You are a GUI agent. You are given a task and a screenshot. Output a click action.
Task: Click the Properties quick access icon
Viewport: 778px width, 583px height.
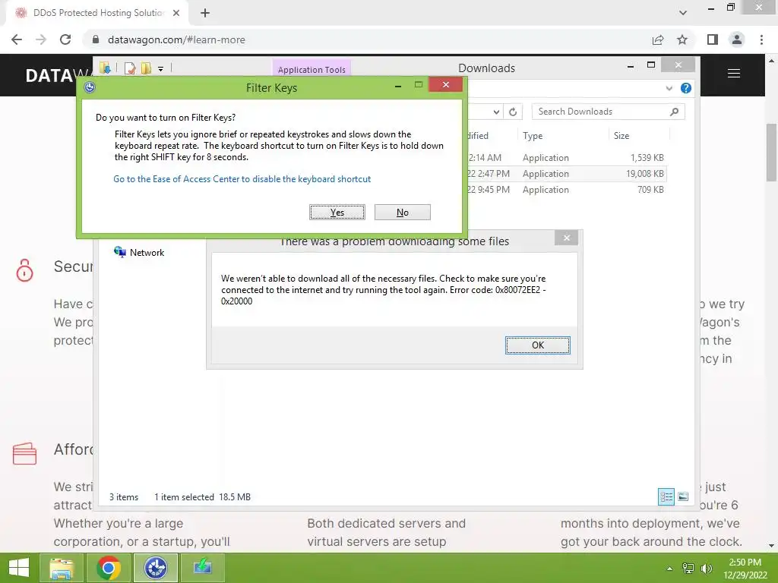130,68
